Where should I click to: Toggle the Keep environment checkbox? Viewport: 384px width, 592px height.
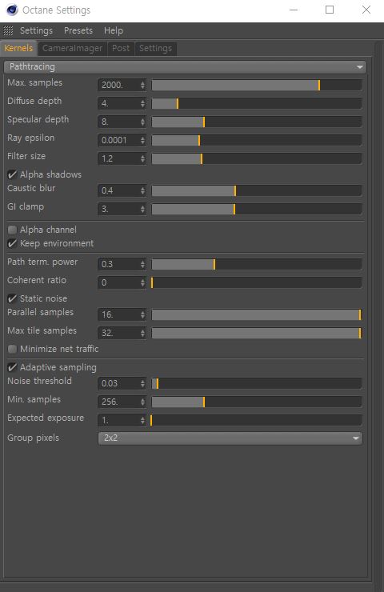(12, 243)
